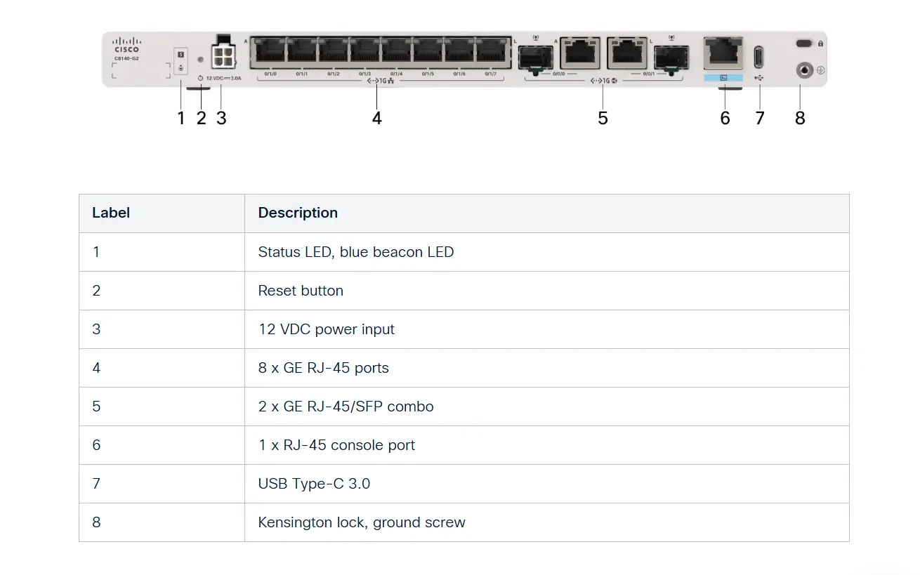Click callout number 4 under the diagram
Screen dimensions: 920x575
pyautogui.click(x=377, y=119)
